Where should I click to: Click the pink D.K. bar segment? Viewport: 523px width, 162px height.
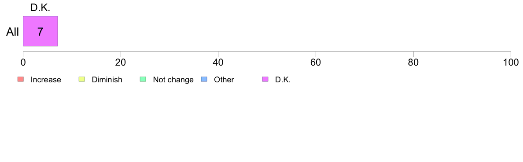[x=41, y=31]
